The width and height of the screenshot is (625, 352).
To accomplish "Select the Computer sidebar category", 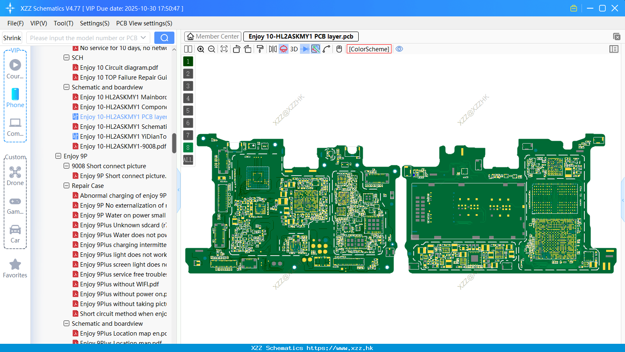I will 15,127.
